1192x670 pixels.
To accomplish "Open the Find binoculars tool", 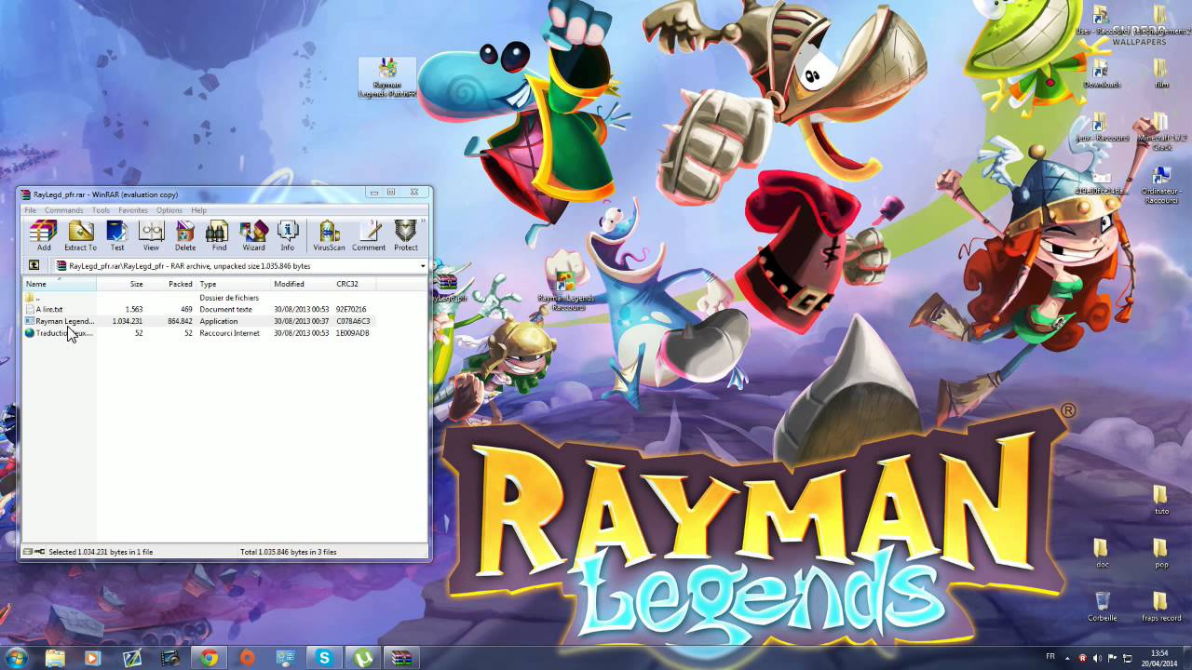I will 219,235.
